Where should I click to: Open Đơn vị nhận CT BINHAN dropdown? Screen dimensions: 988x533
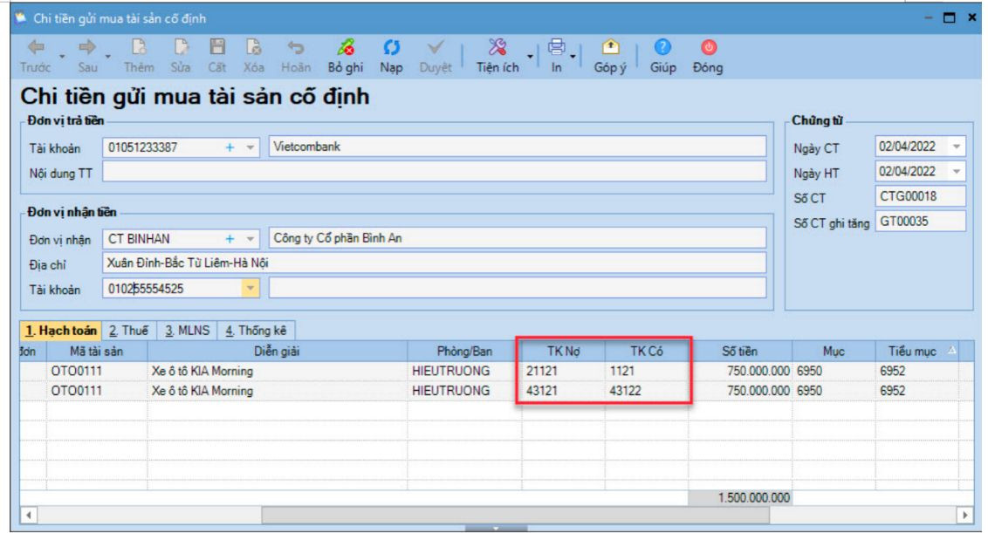click(x=250, y=239)
